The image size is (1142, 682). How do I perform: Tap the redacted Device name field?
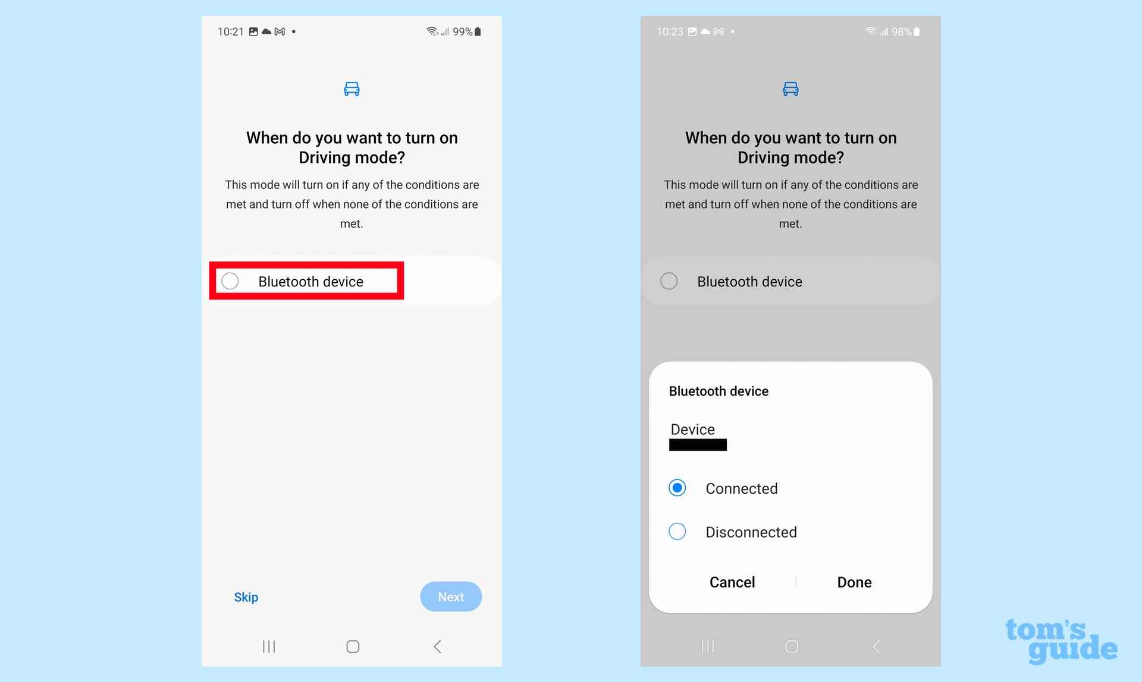pyautogui.click(x=697, y=445)
